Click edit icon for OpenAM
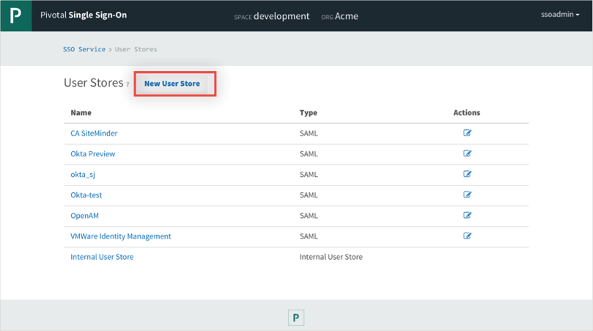Screen dimensions: 593x331 click(x=467, y=215)
